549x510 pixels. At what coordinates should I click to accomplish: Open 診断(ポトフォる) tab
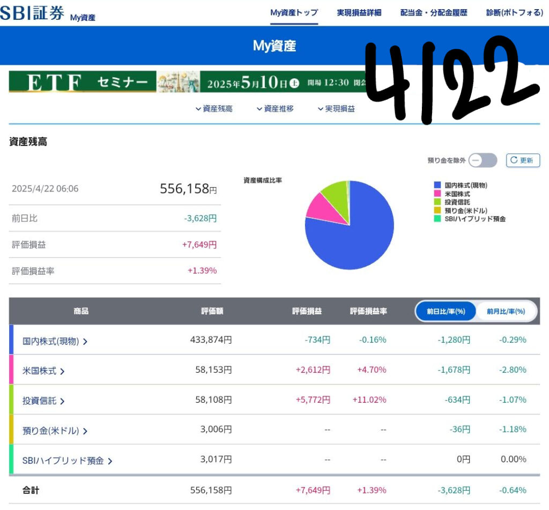point(515,13)
